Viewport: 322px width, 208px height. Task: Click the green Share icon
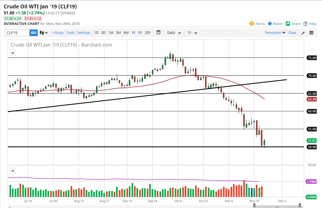pyautogui.click(x=288, y=24)
